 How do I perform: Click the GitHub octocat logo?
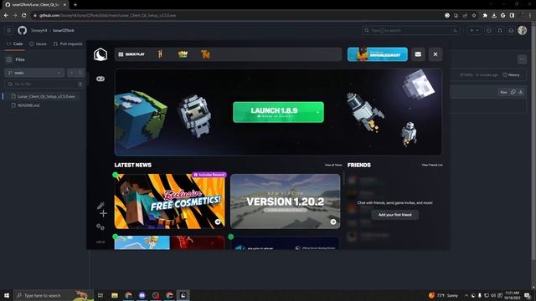[x=23, y=30]
